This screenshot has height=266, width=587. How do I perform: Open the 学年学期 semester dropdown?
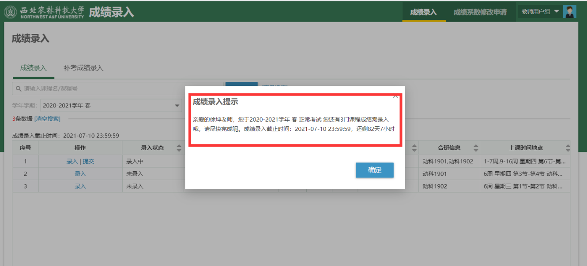111,106
